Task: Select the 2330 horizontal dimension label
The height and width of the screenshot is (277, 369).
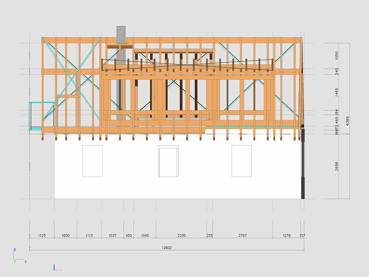Action: (181, 235)
